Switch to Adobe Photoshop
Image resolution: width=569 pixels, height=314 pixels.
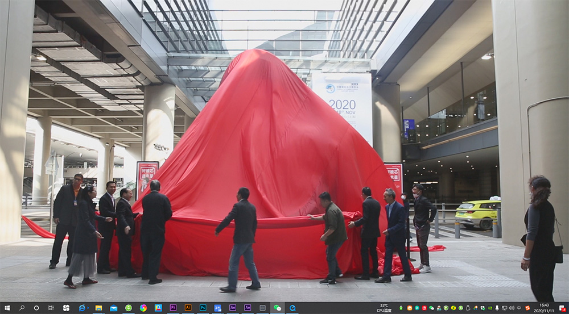tap(203, 308)
